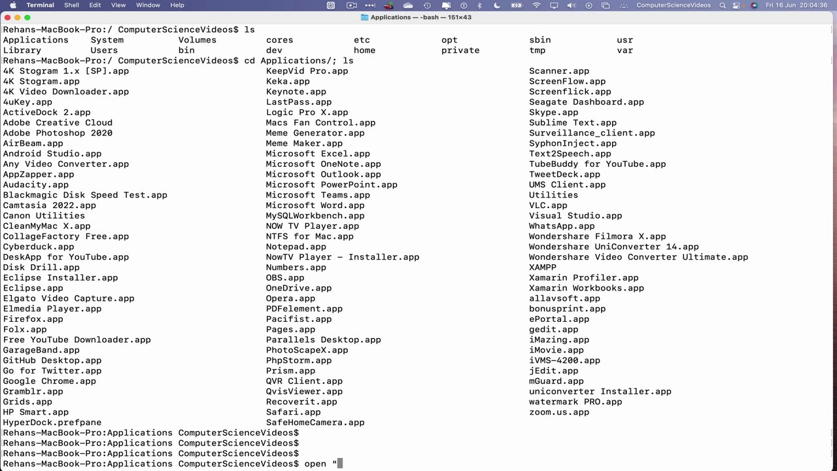The width and height of the screenshot is (837, 471).
Task: Click the screen recording camera menu bar icon
Action: (352, 5)
